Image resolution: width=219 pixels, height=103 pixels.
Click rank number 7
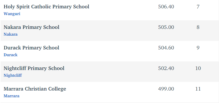[x=198, y=7]
